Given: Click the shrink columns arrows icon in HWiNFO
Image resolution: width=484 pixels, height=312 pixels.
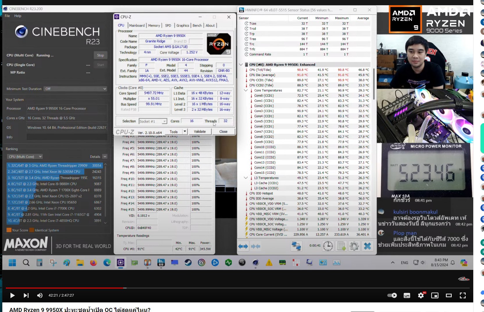Looking at the screenshot, I should point(255,246).
